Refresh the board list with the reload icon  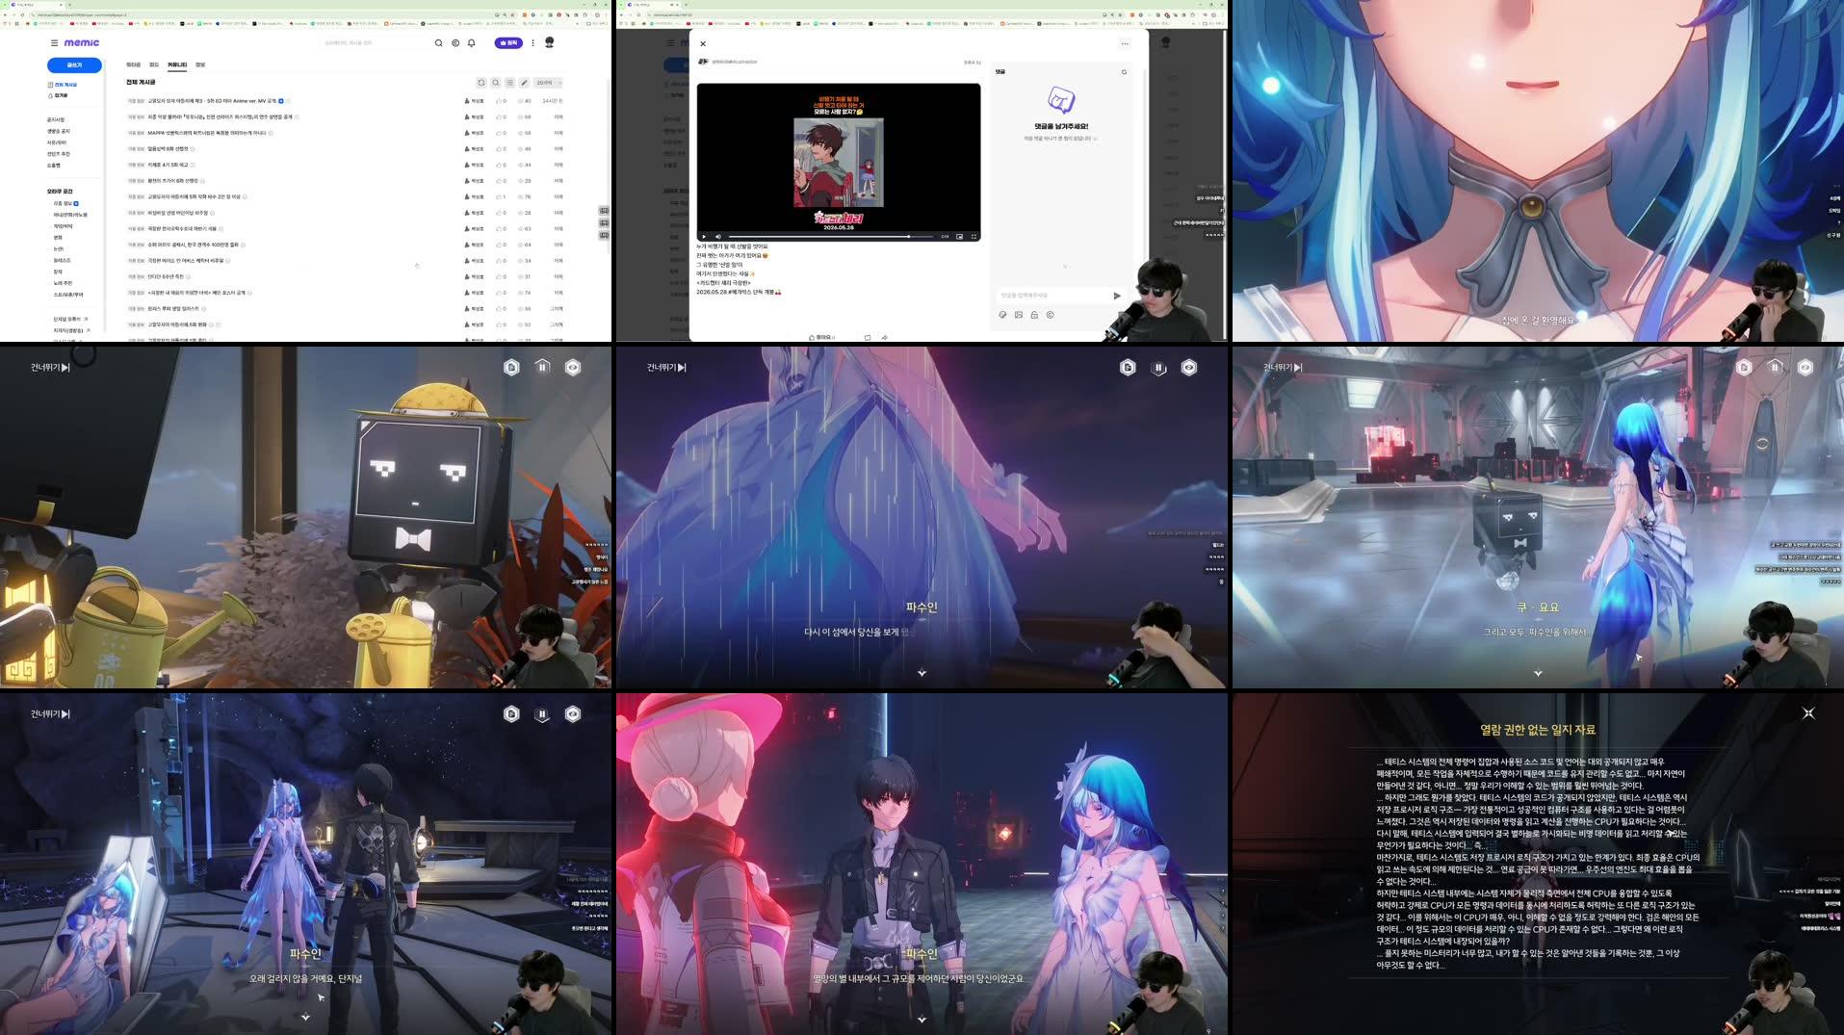481,83
